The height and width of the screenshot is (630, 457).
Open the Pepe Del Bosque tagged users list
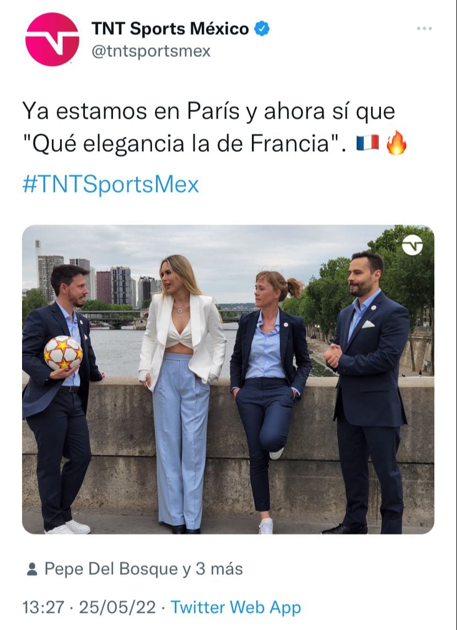(x=143, y=569)
